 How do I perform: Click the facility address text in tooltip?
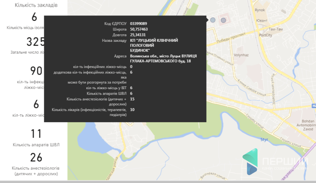[163, 58]
